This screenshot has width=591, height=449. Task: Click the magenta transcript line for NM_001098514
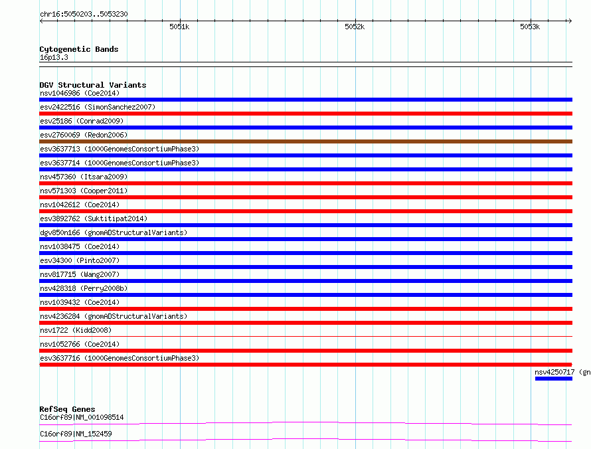(x=305, y=423)
